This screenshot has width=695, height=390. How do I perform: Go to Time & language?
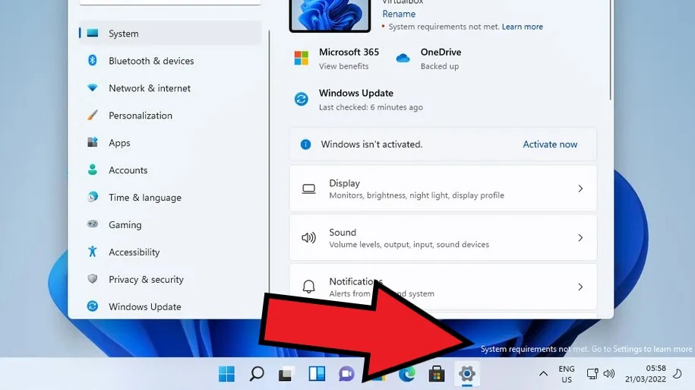[170, 198]
